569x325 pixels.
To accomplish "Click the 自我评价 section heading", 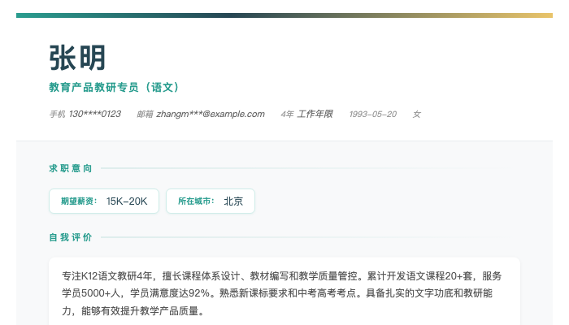I will tap(71, 237).
